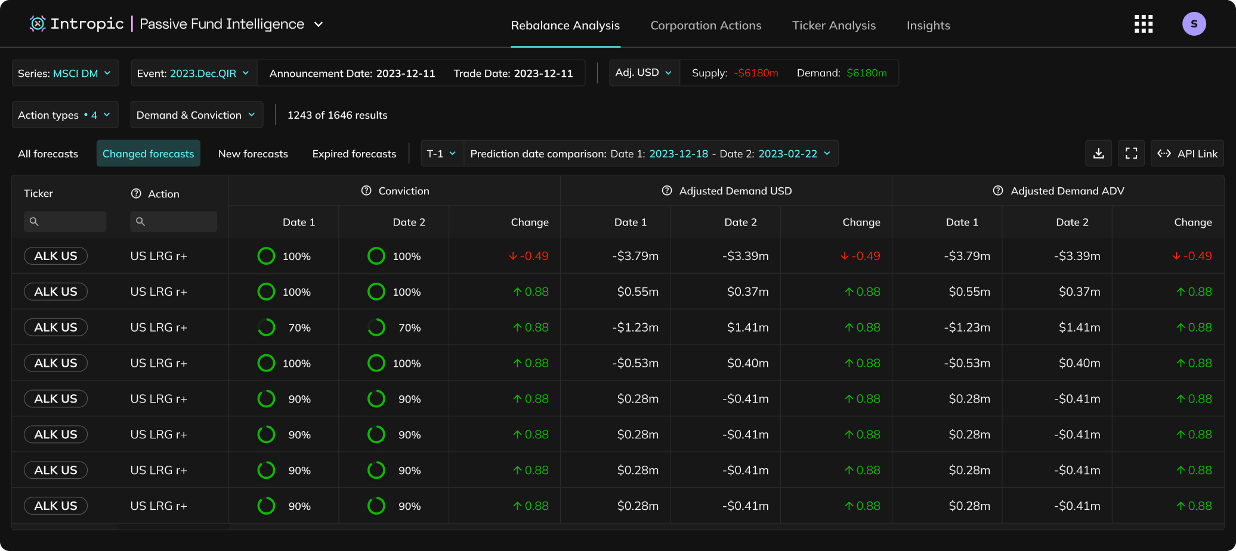Go to the Ticker Analysis tab
This screenshot has width=1236, height=551.
click(x=833, y=26)
